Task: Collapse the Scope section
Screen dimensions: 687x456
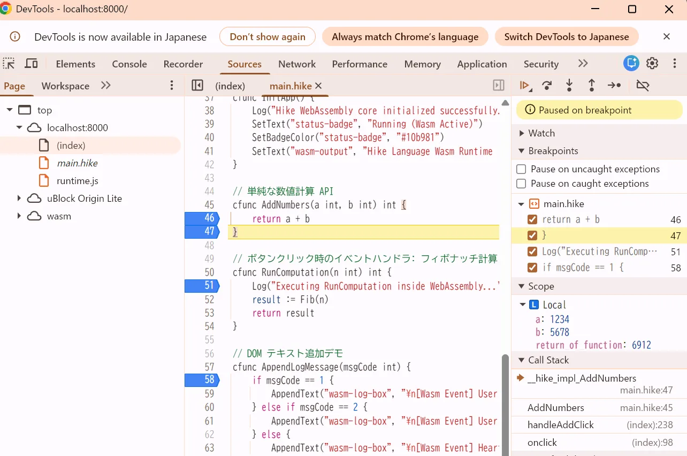Action: (522, 286)
